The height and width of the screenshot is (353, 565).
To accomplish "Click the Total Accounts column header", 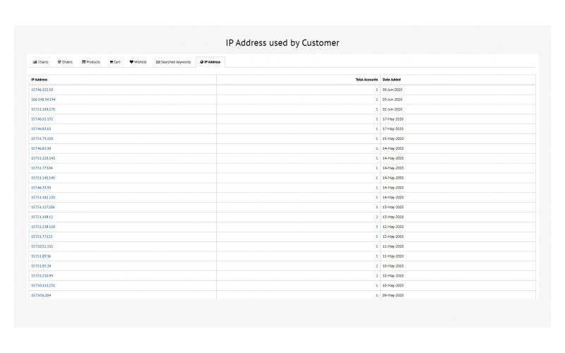I will click(x=367, y=80).
